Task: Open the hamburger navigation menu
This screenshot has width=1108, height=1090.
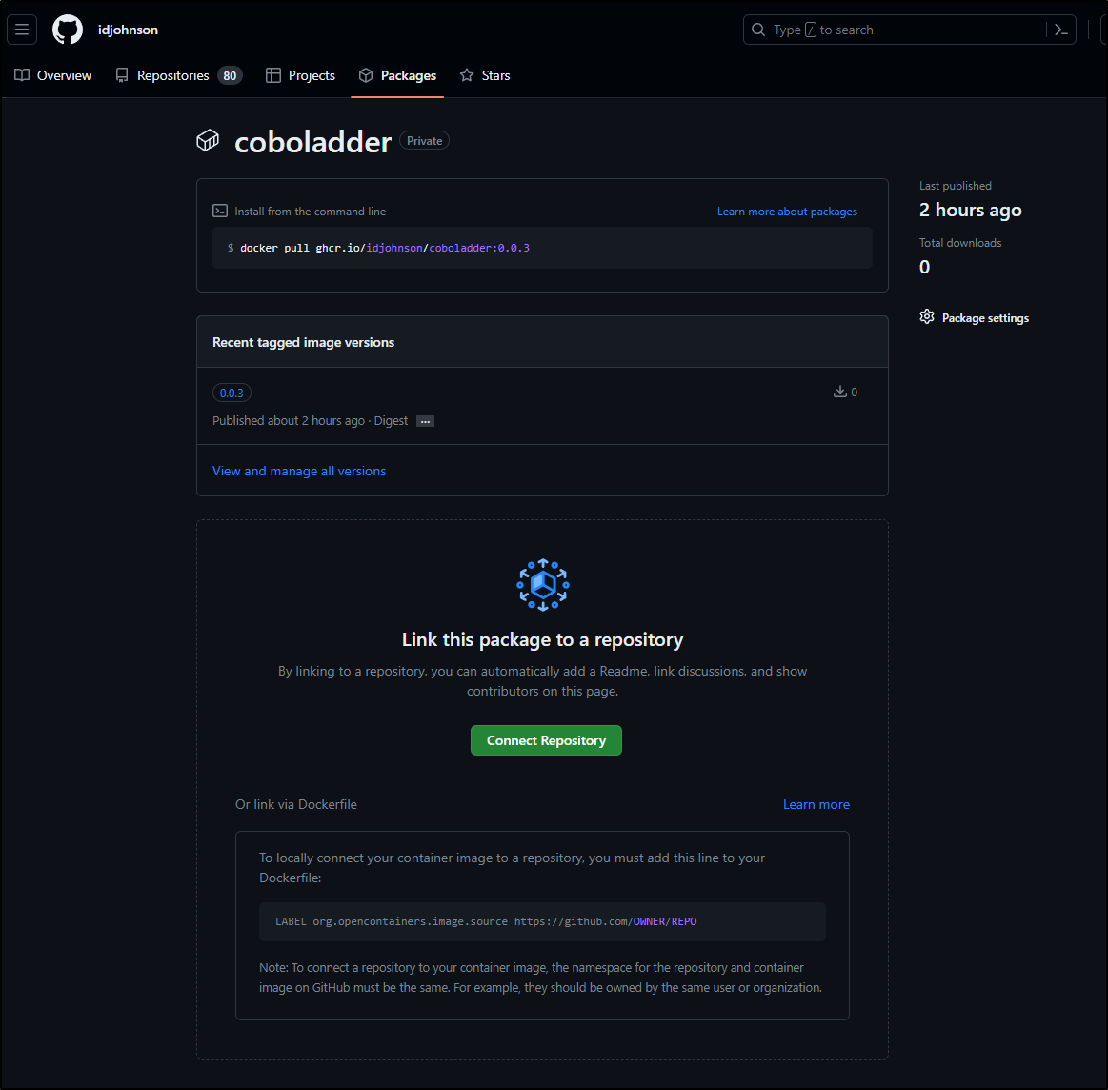Action: point(22,30)
